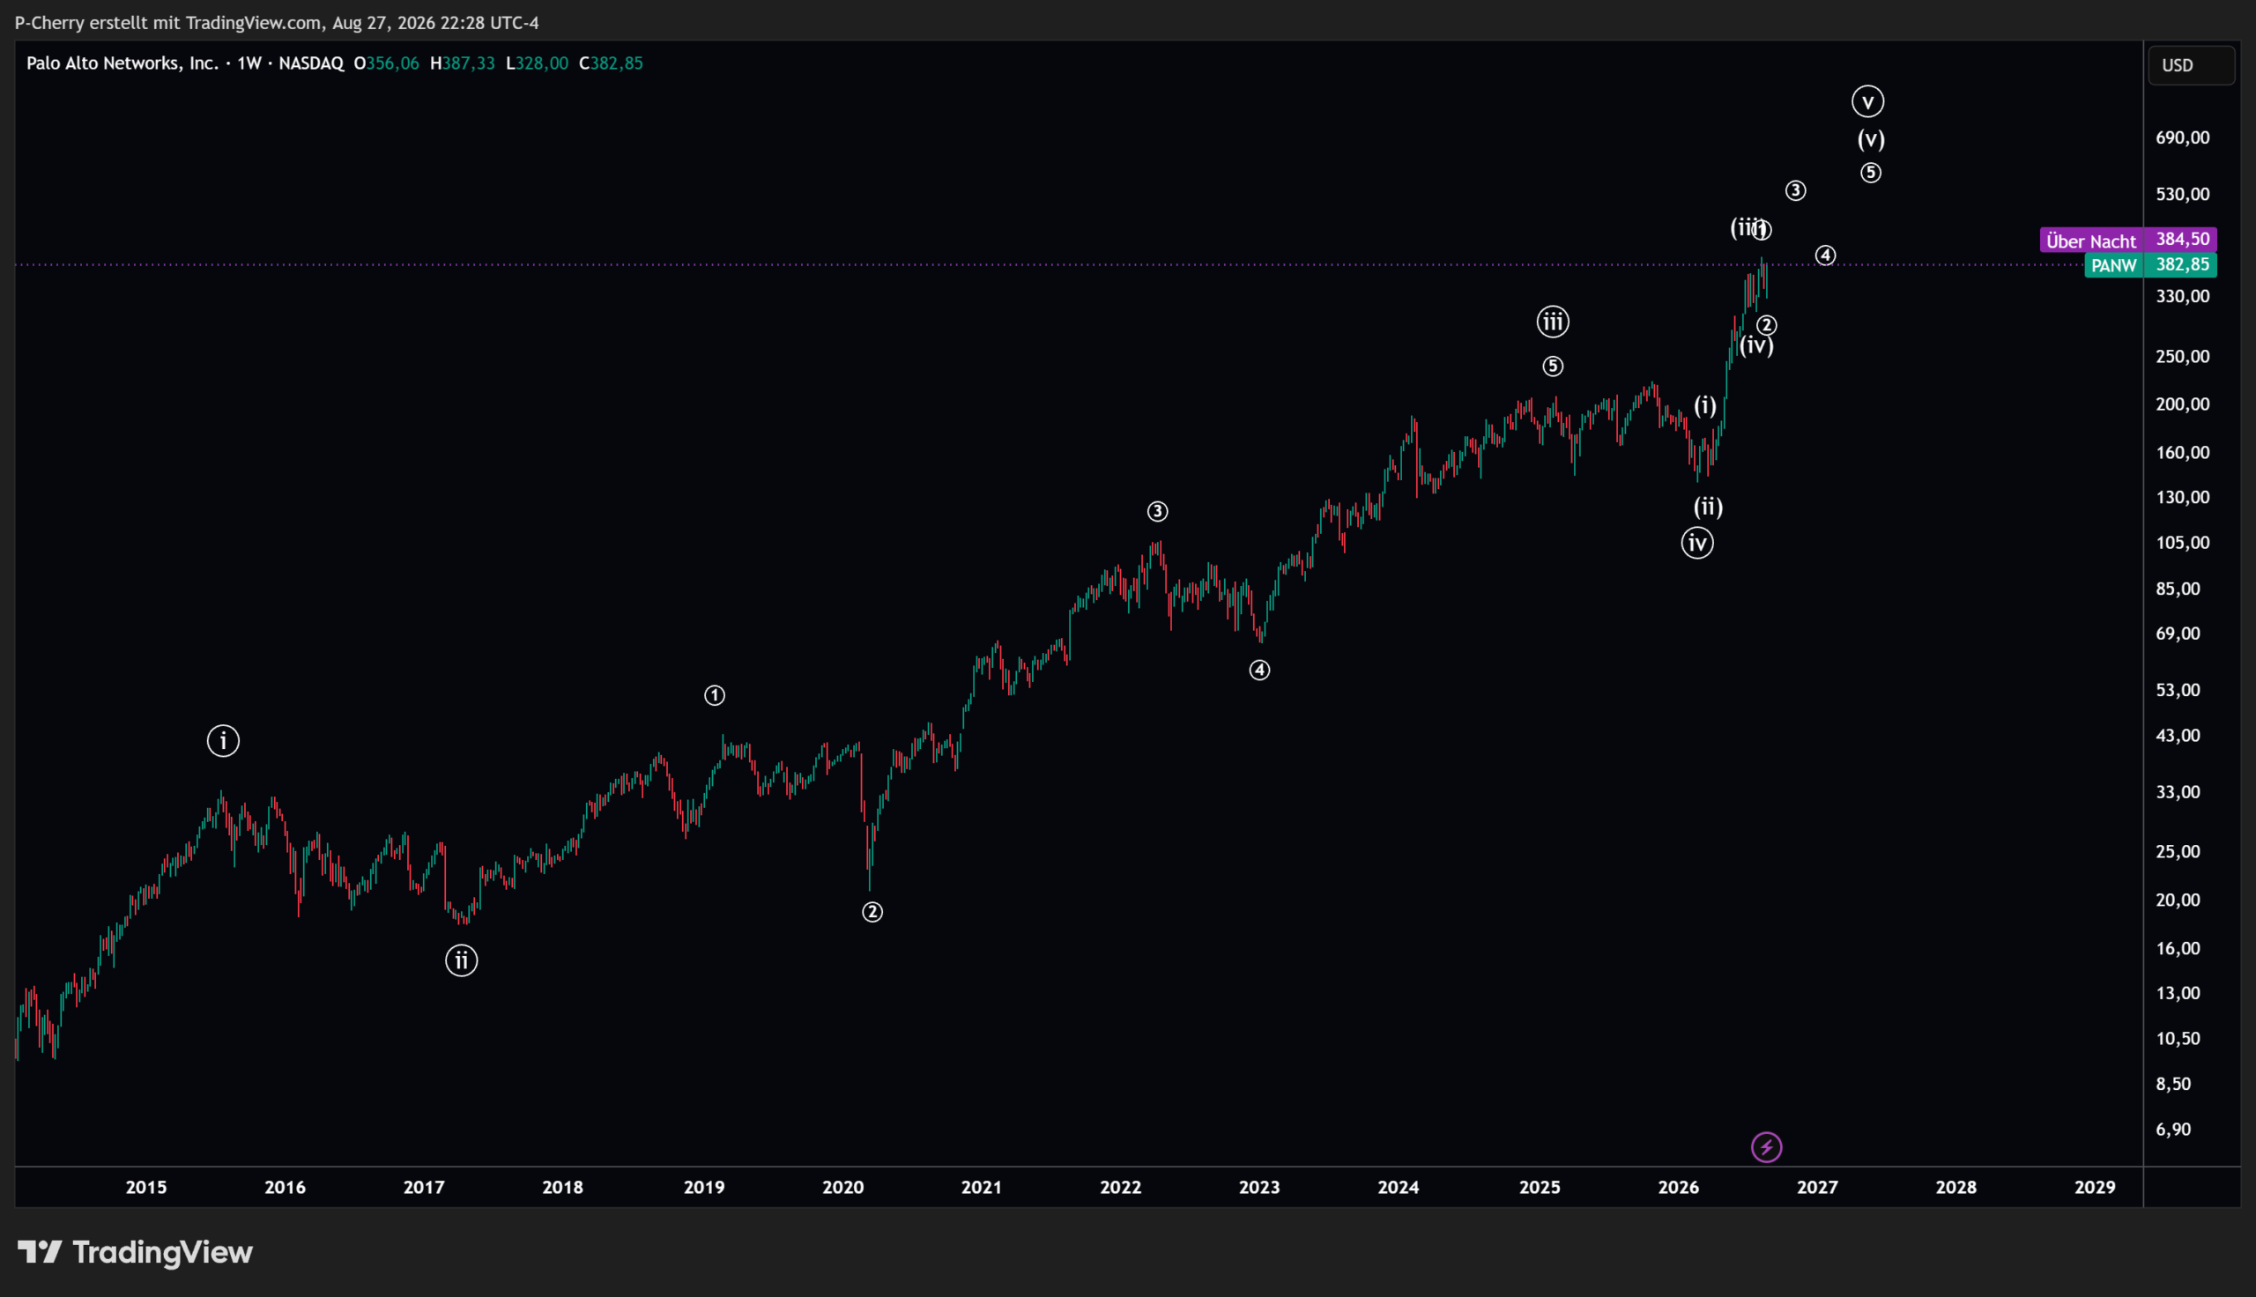Click the 2019 label on the time axis
The width and height of the screenshot is (2256, 1297).
(x=704, y=1188)
